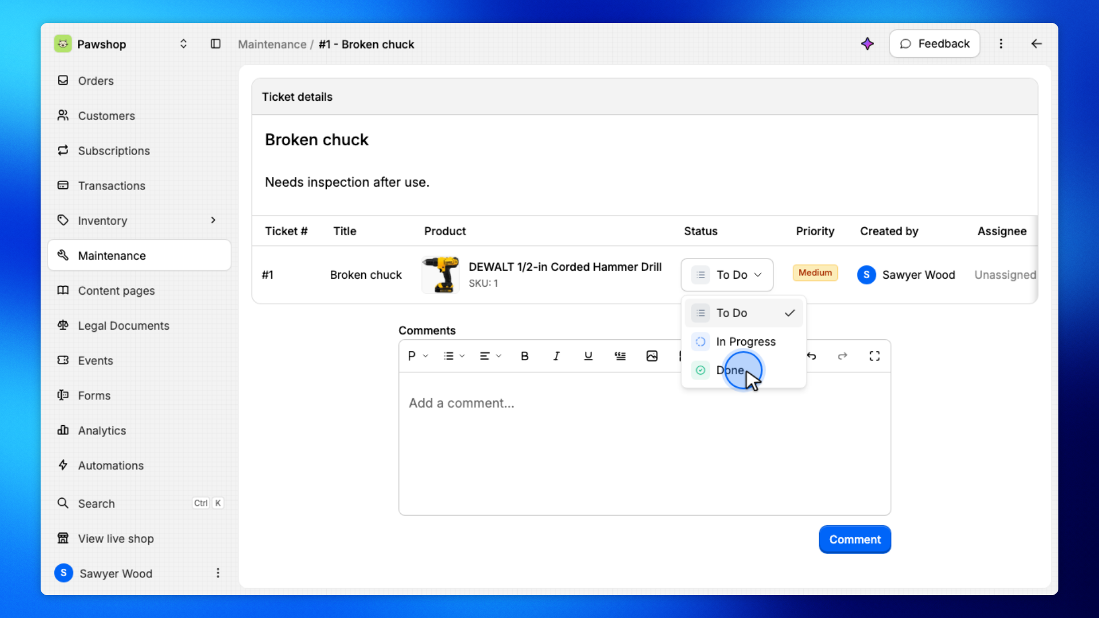Viewport: 1099px width, 618px height.
Task: Open the paragraph style dropdown
Action: pyautogui.click(x=418, y=356)
